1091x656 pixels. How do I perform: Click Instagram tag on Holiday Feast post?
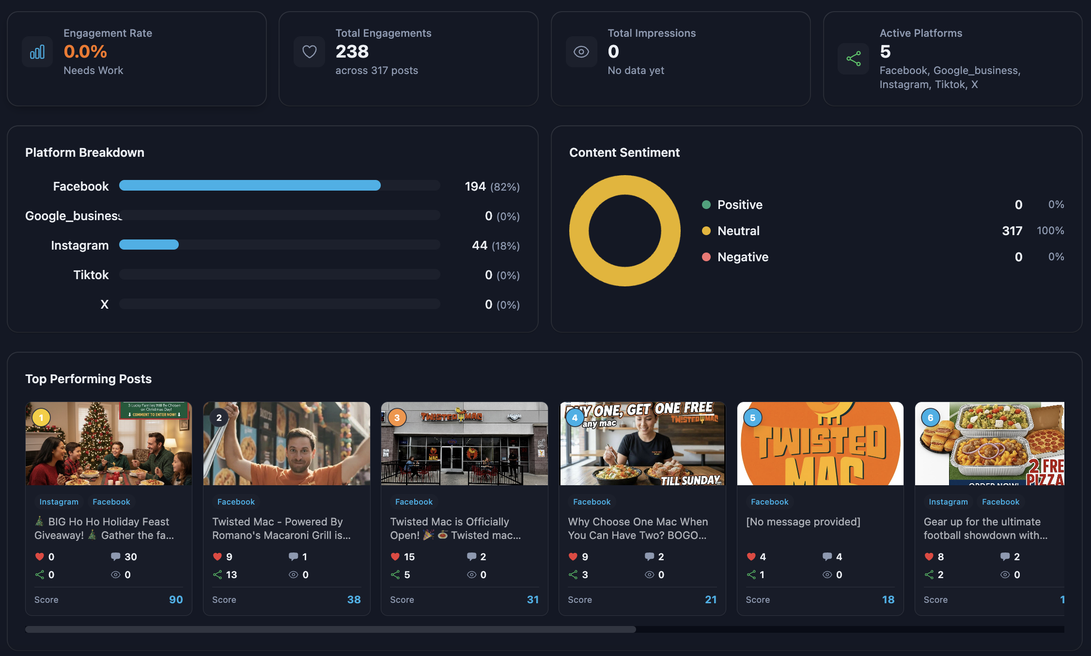pyautogui.click(x=59, y=502)
